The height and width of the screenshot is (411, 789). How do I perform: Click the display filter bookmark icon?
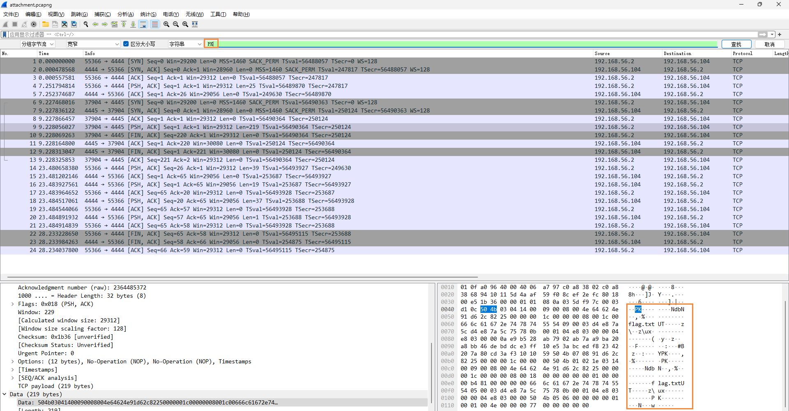pos(5,34)
